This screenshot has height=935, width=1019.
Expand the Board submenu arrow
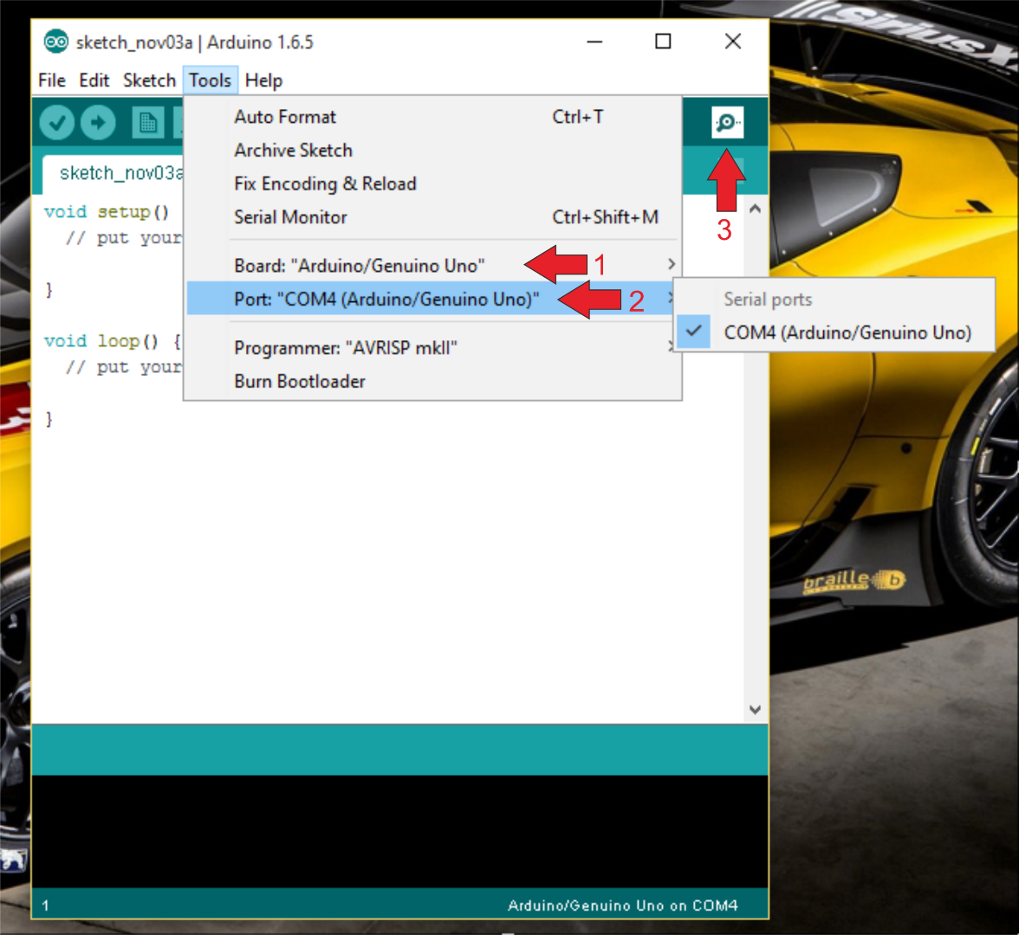click(x=671, y=265)
